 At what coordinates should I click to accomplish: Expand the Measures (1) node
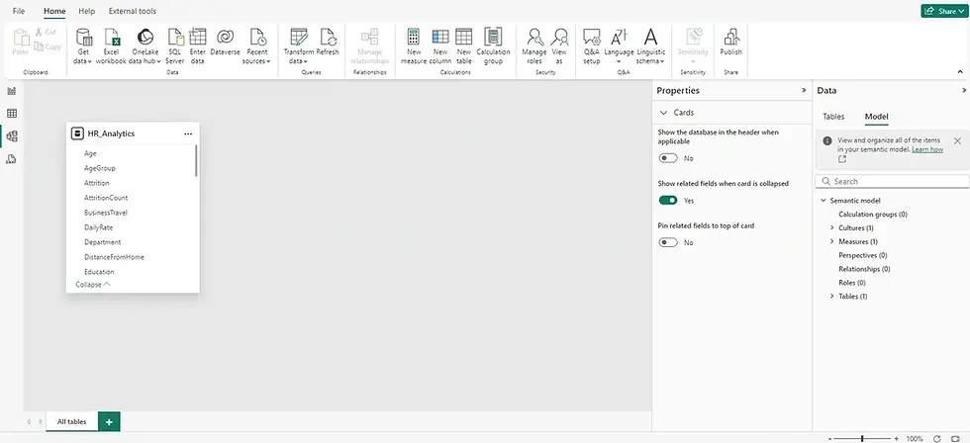tap(832, 241)
